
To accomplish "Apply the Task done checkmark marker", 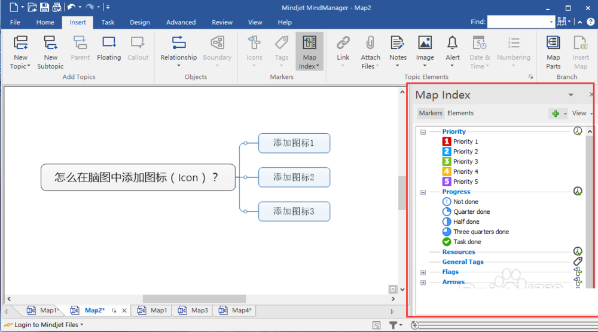I will click(x=462, y=242).
